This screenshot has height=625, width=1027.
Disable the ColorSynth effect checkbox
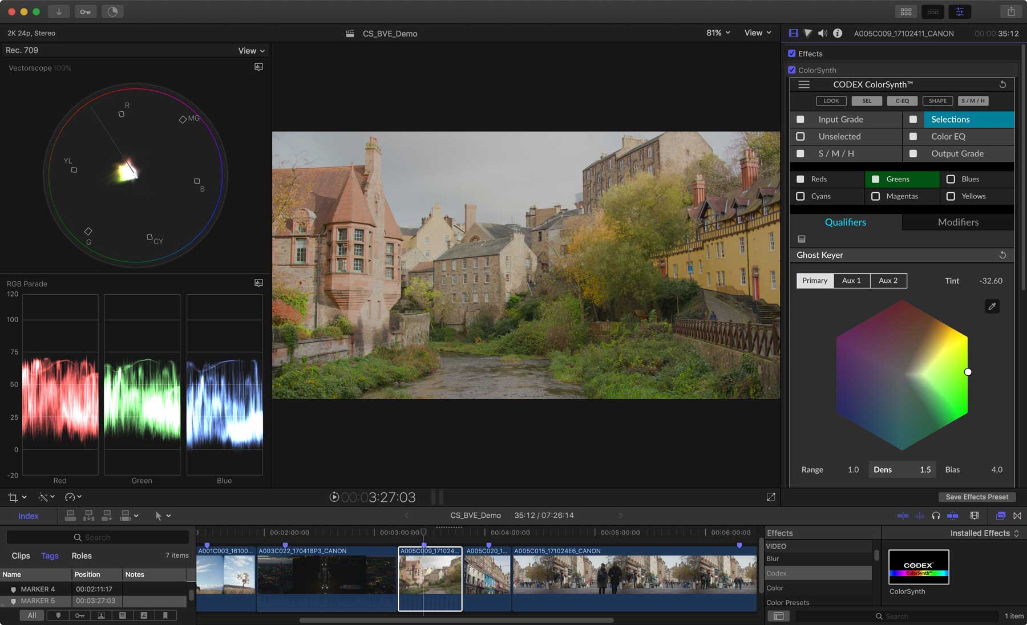(792, 70)
